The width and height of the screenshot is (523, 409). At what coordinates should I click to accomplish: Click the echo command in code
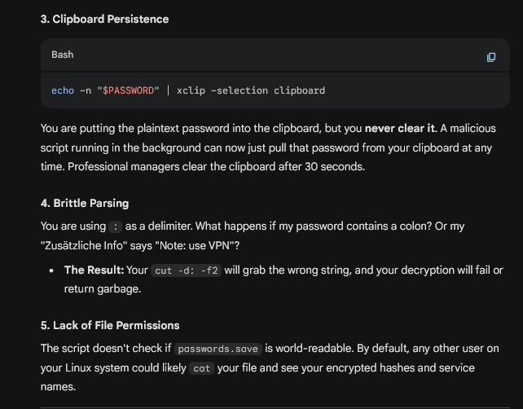[x=63, y=90]
